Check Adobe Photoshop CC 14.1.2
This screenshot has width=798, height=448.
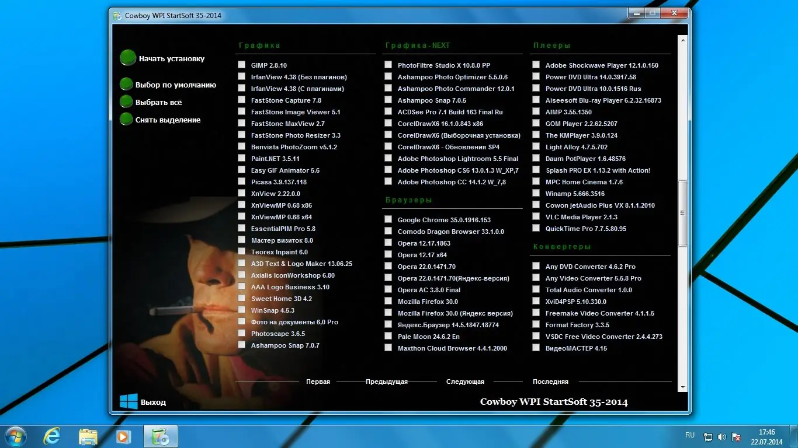coord(388,181)
